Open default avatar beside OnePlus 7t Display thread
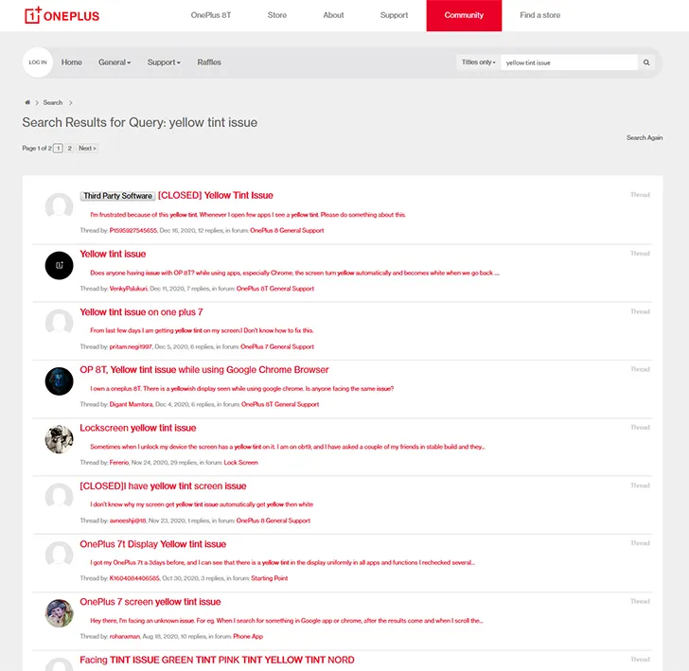Viewport: 689px width, 671px height. pyautogui.click(x=59, y=555)
